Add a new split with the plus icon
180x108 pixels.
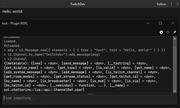click(x=178, y=4)
